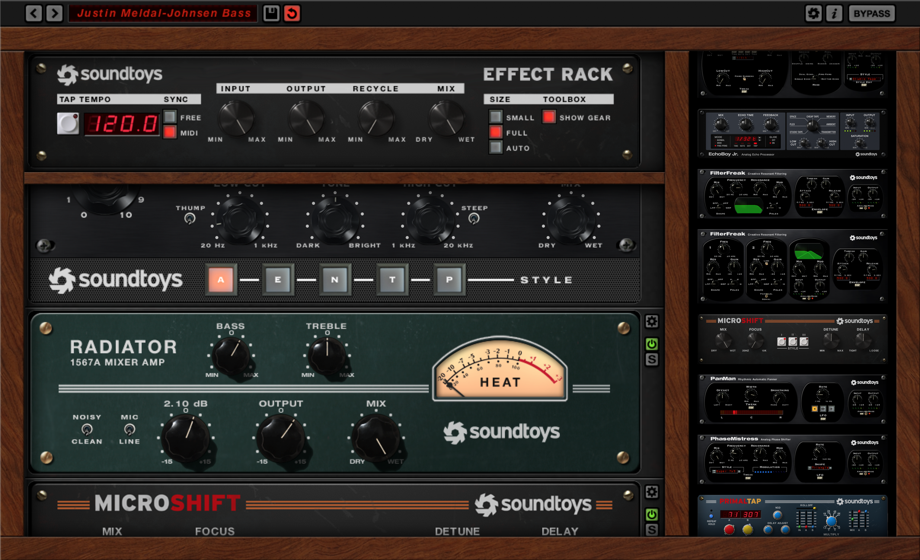
Task: Click the Radiator MIX knob
Action: [376, 438]
